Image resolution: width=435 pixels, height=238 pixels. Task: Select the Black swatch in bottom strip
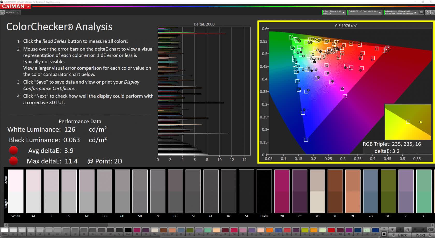pyautogui.click(x=128, y=230)
